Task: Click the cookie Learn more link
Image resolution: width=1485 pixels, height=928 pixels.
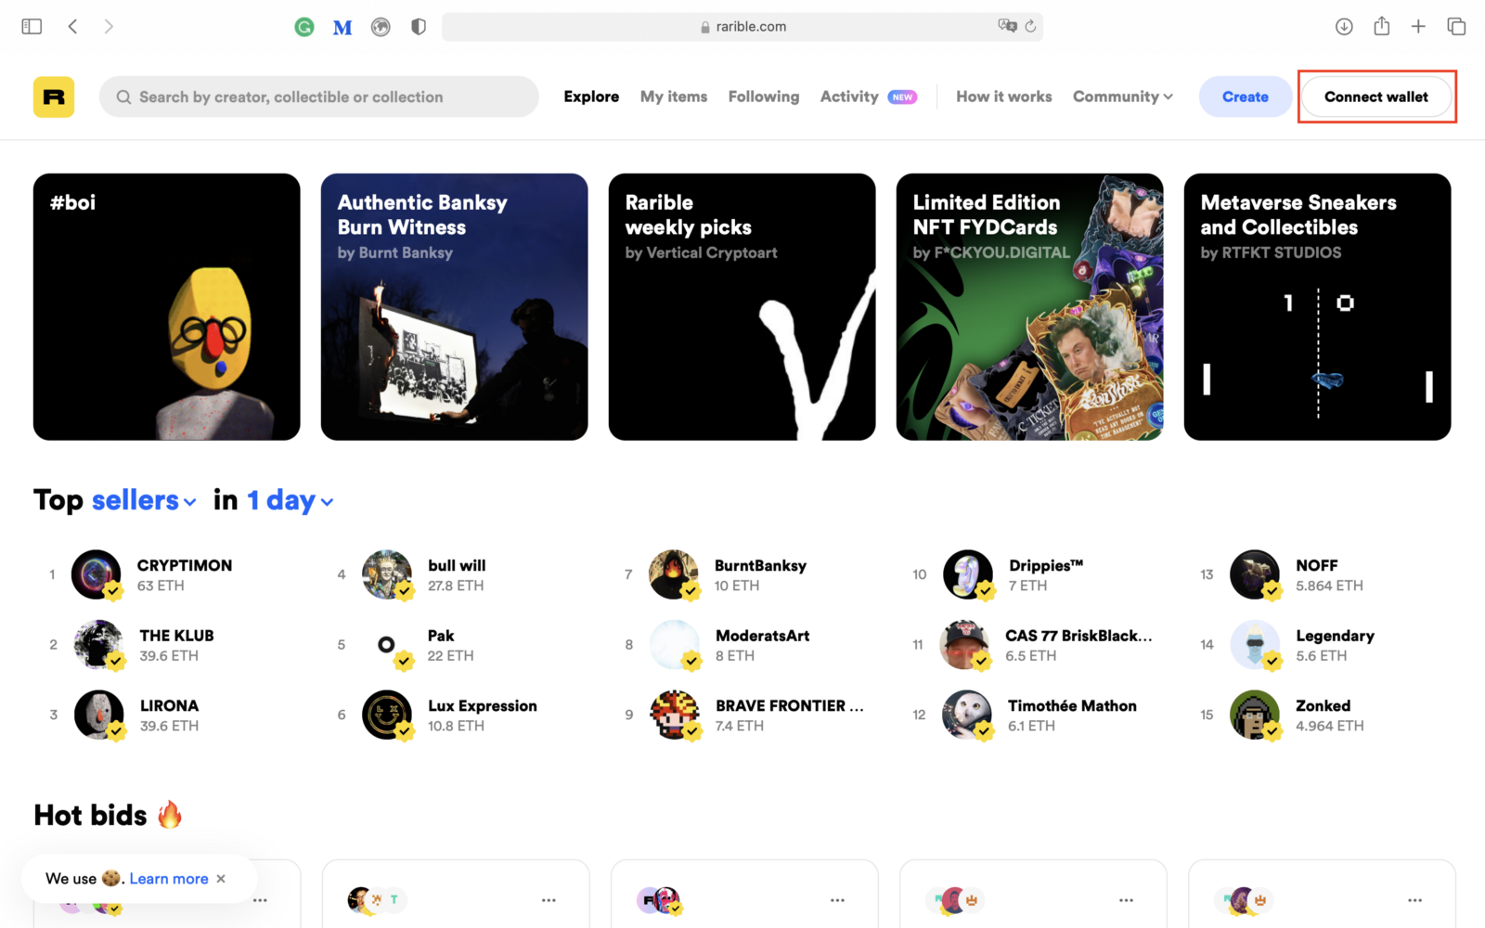Action: coord(169,879)
